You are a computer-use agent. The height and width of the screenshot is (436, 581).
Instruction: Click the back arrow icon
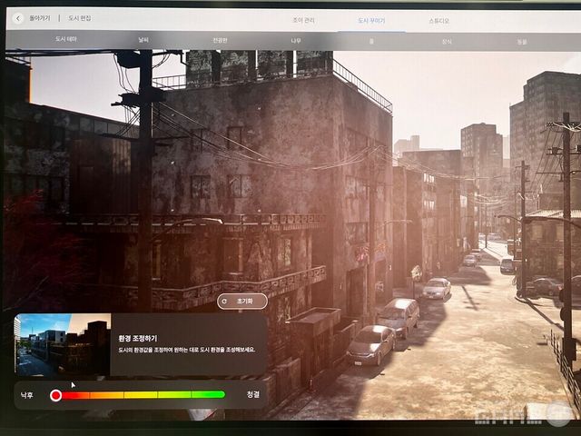[x=17, y=17]
